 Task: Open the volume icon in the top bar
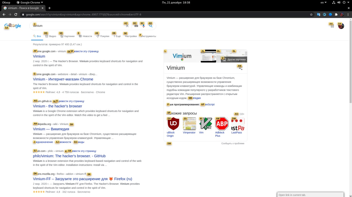(x=339, y=2)
